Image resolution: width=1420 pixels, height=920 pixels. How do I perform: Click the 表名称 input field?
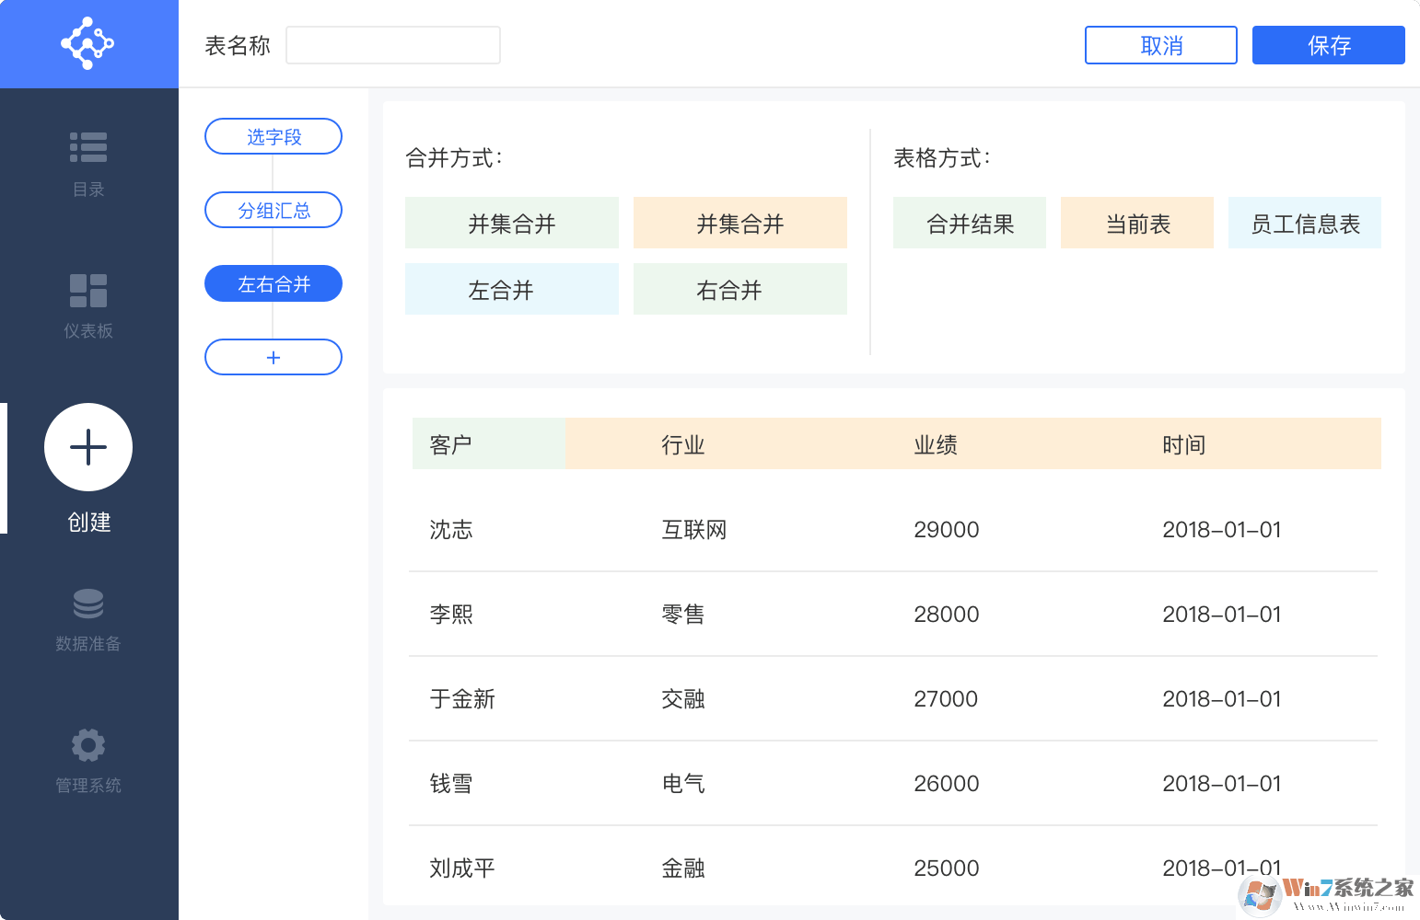[392, 44]
